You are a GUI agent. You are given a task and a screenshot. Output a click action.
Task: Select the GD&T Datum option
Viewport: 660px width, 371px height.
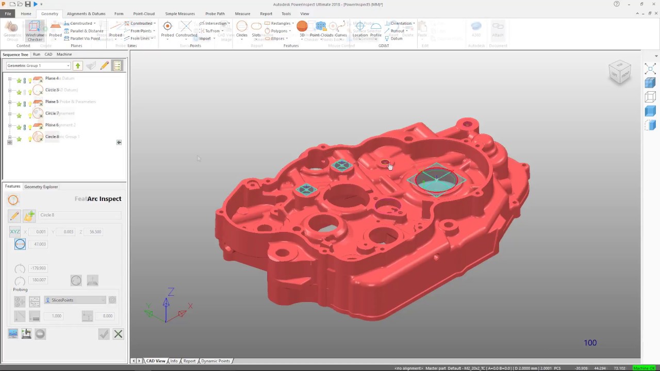[393, 39]
